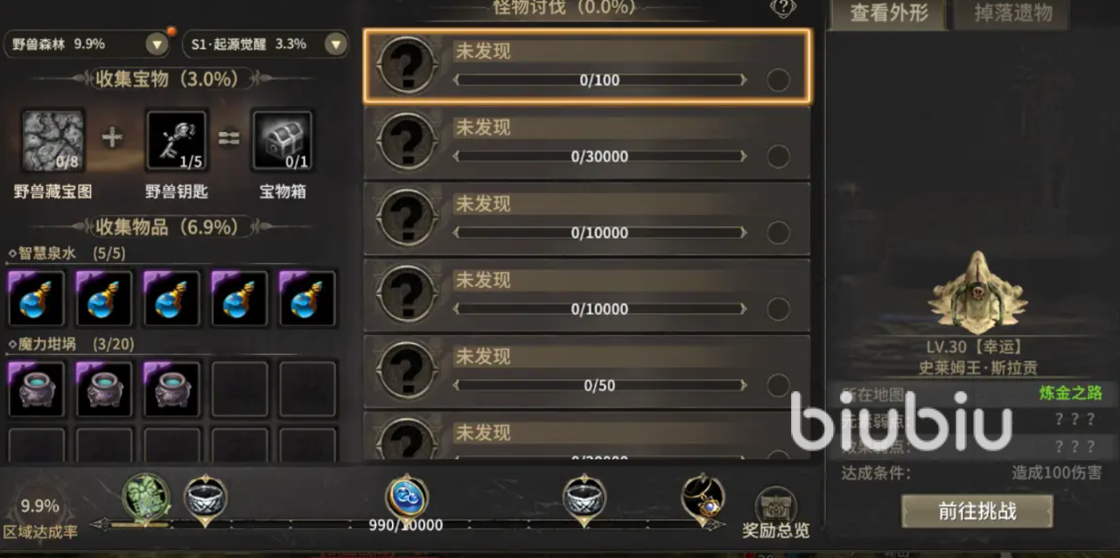Tap the amulet reward at progress end
Screen dimensions: 1120x558
(x=703, y=497)
